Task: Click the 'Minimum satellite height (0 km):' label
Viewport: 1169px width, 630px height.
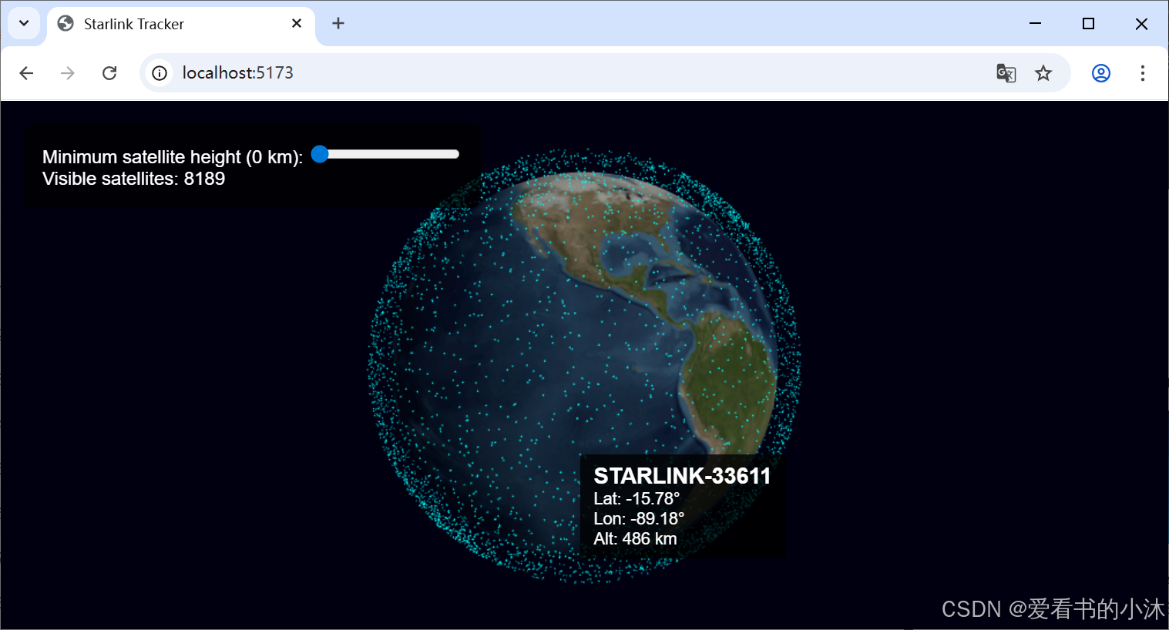Action: [173, 157]
